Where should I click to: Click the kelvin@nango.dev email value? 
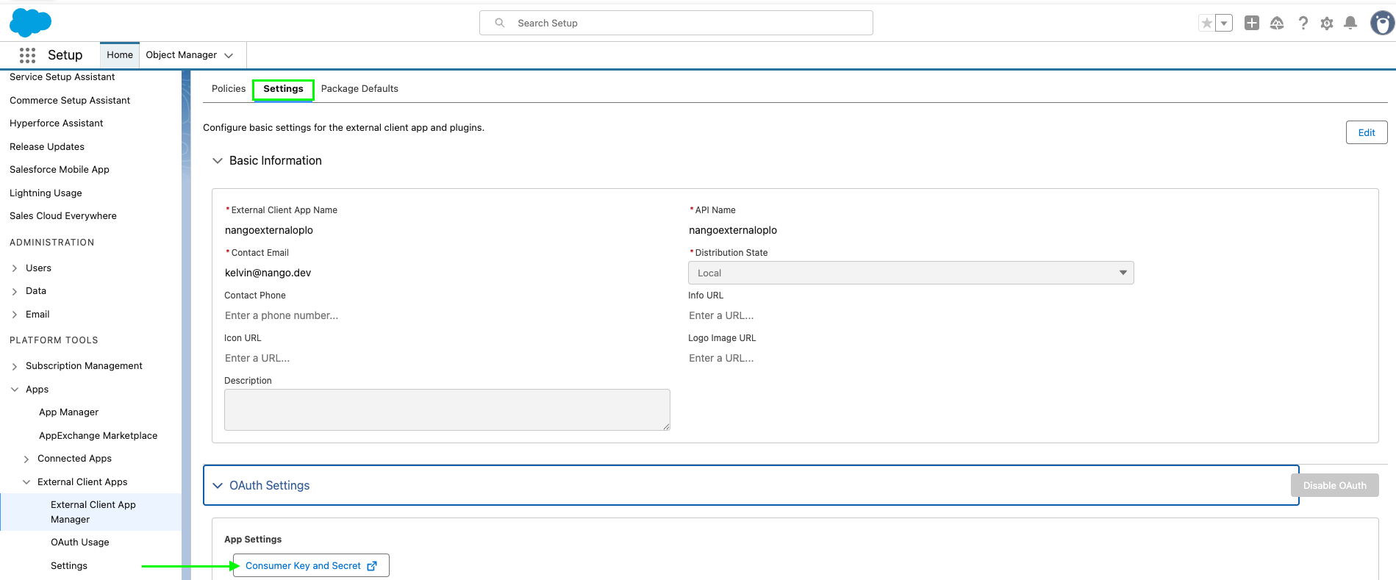(x=268, y=273)
